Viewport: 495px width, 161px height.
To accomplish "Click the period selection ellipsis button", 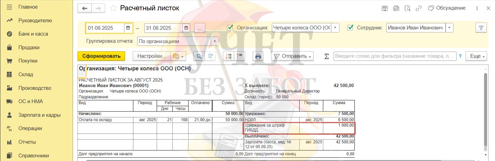I will tap(200, 28).
